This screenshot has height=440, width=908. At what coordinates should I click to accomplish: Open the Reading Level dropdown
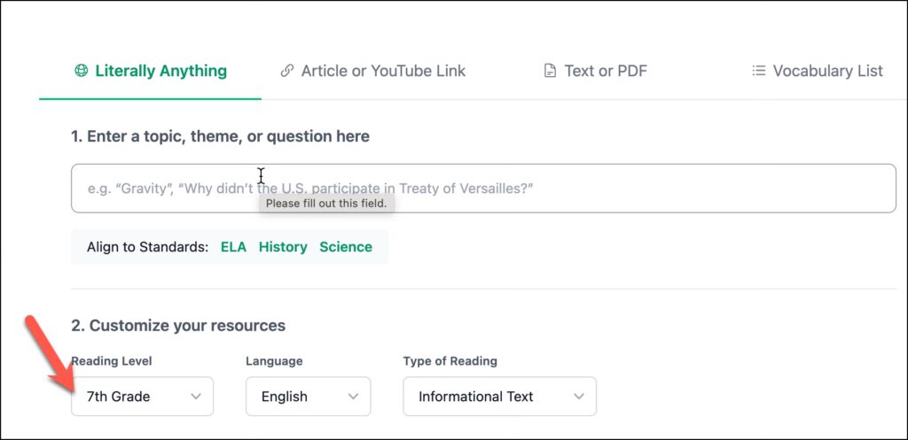142,397
